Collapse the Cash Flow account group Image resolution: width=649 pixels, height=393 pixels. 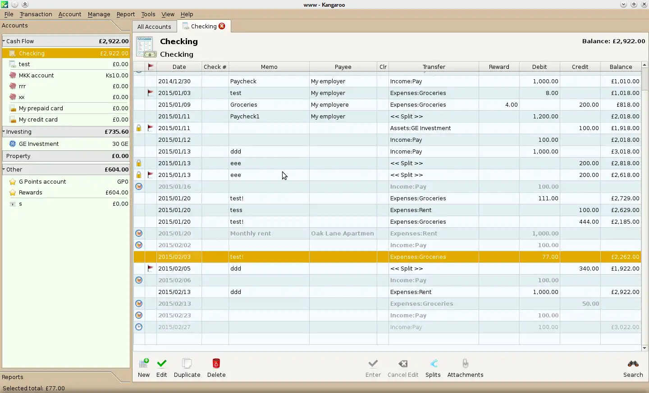[x=4, y=41]
